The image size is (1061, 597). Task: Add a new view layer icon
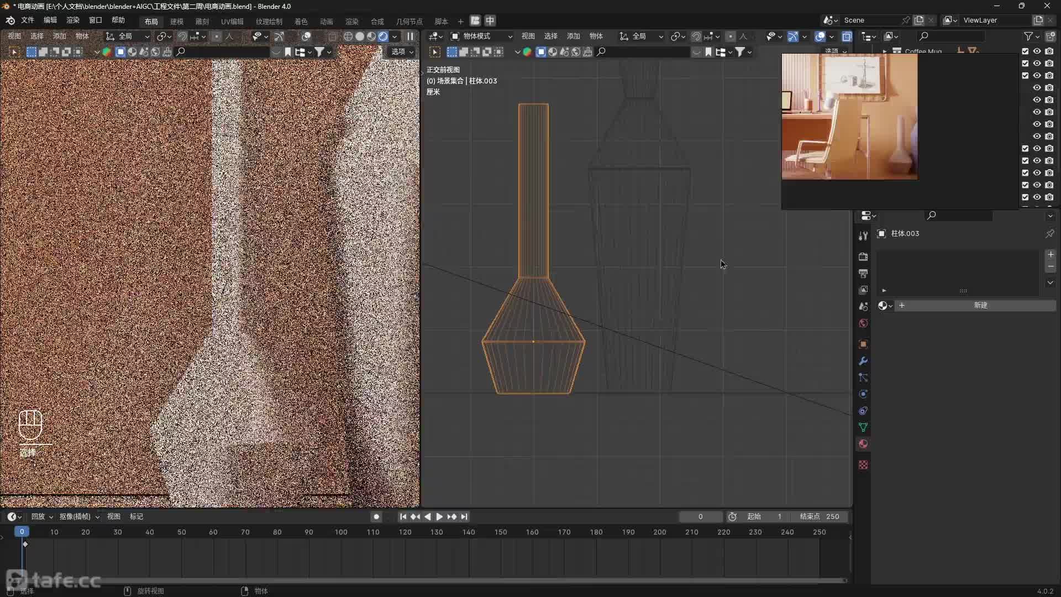[1038, 20]
